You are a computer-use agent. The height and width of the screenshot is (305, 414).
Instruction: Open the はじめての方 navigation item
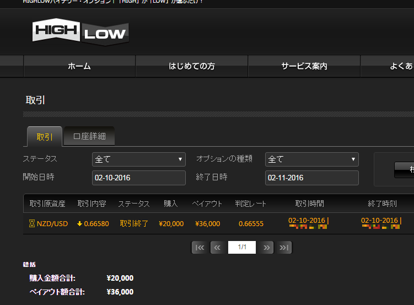192,66
